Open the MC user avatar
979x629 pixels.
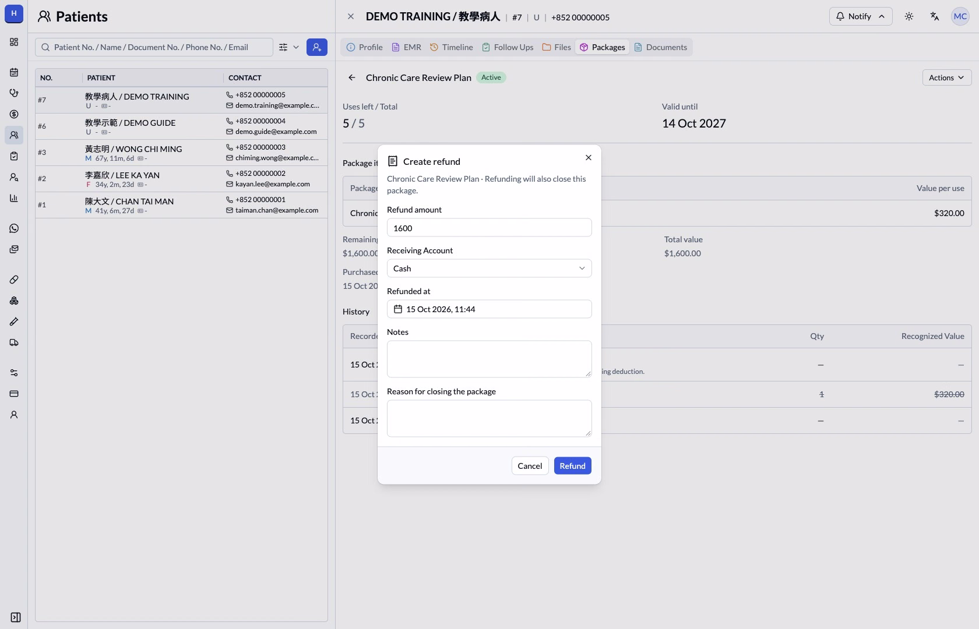[960, 16]
